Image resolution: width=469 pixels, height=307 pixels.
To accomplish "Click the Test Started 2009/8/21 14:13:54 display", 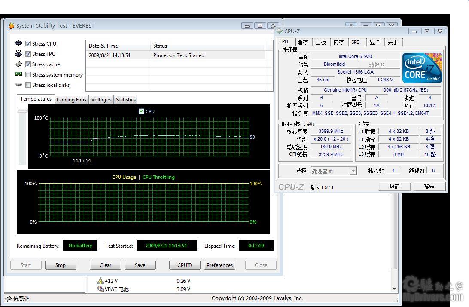I will (166, 246).
